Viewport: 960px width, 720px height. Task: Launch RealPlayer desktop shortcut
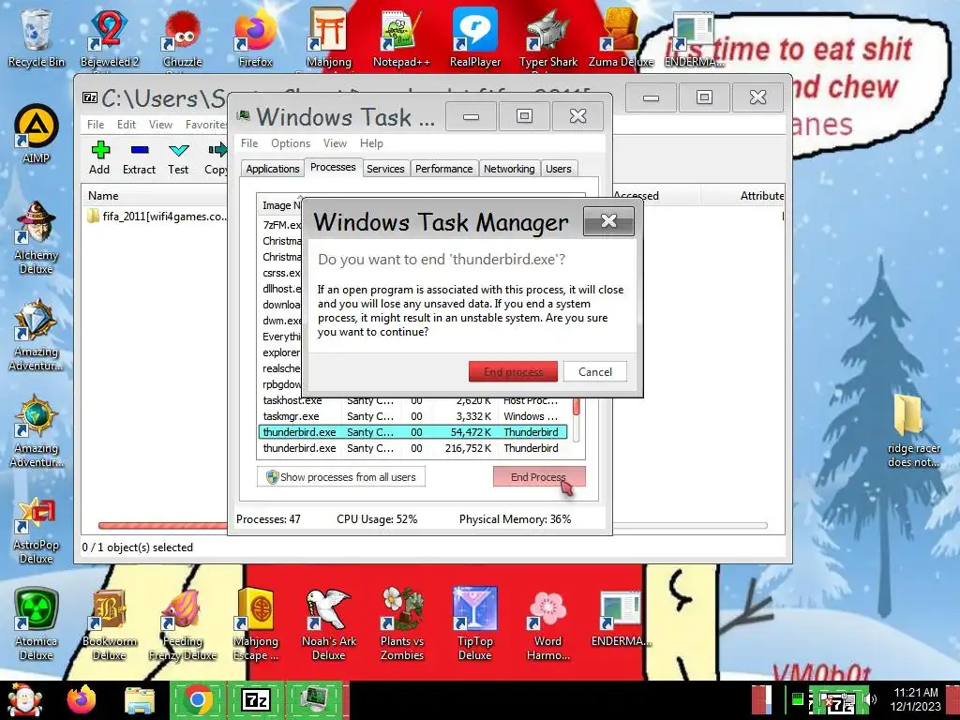(475, 37)
